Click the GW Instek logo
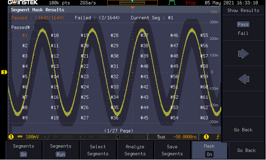The image size is (266, 160). [x=23, y=2]
